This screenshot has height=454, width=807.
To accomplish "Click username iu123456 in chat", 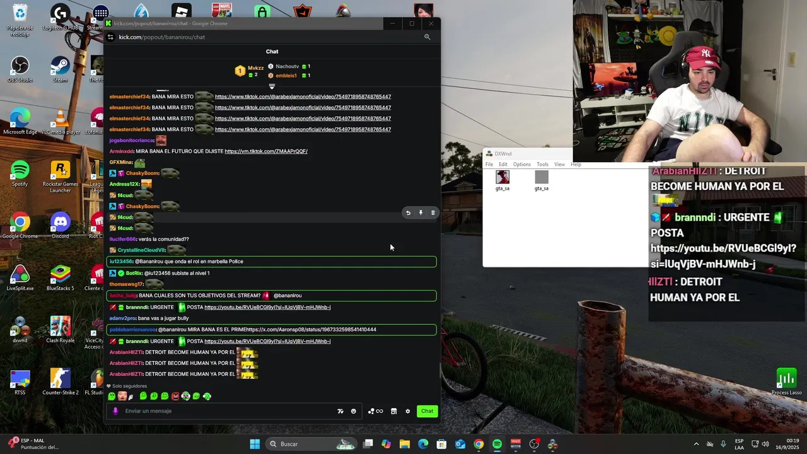I will (x=121, y=261).
